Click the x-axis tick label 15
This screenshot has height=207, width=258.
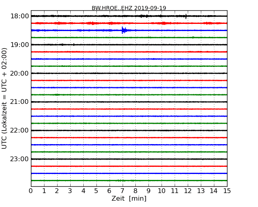[x=227, y=191]
